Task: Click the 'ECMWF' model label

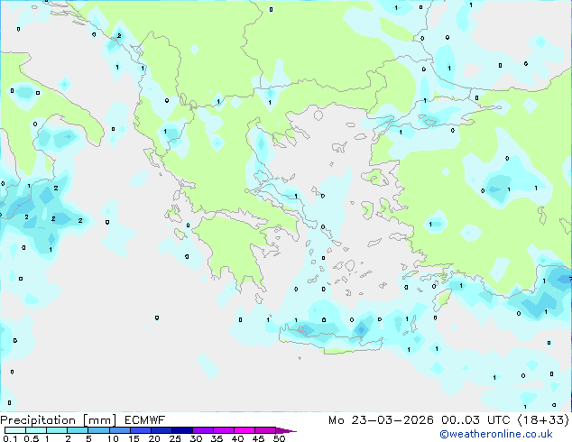Action: [145, 420]
